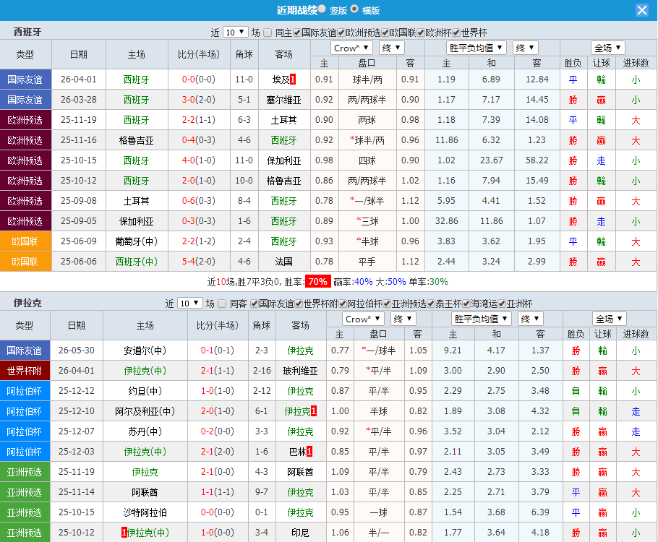Select the 竖版 radio button

point(322,9)
